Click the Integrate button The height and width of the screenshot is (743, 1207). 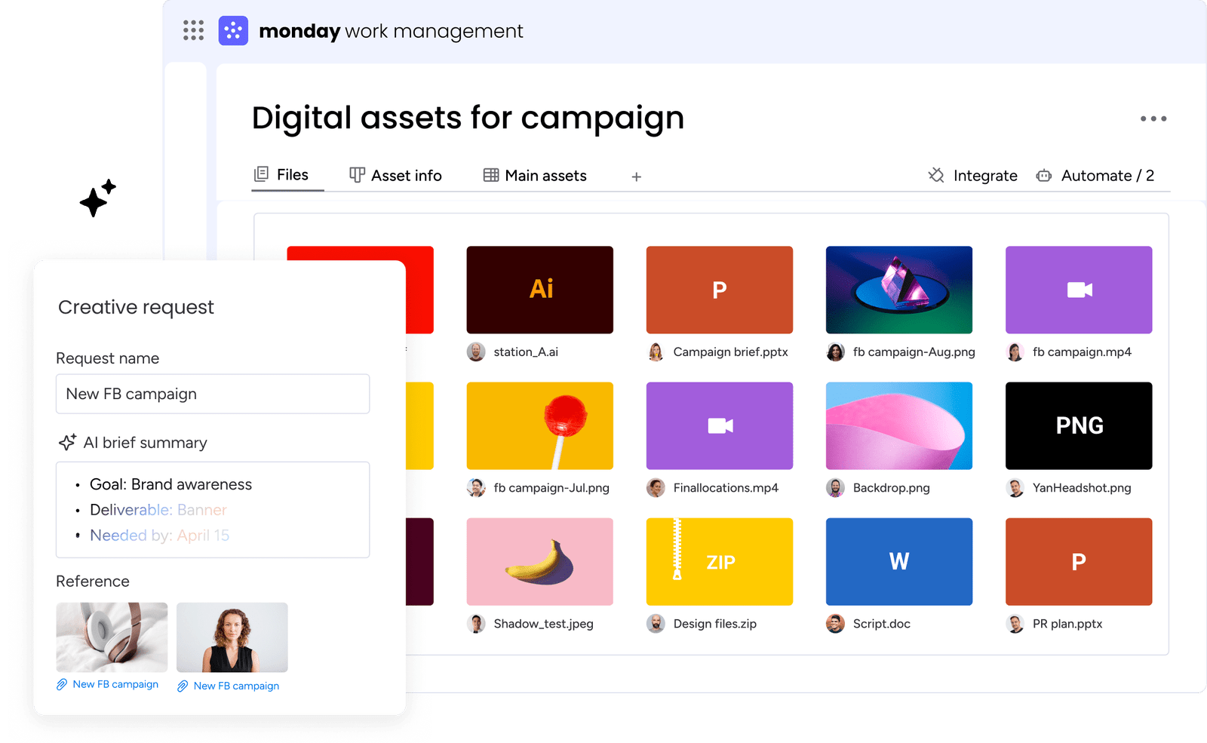click(984, 176)
